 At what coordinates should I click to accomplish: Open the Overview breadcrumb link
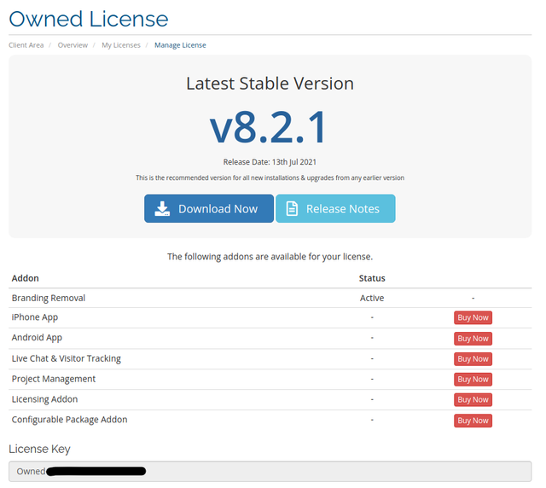73,45
